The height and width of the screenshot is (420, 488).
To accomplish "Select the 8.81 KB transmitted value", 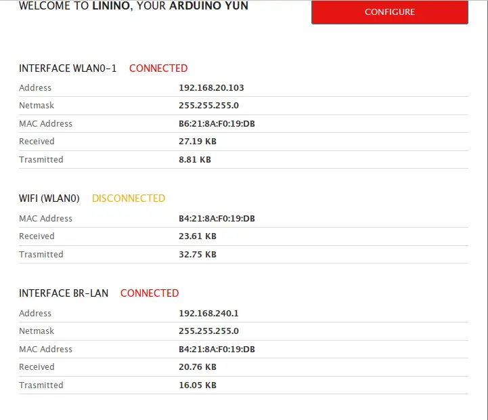I will tap(195, 159).
